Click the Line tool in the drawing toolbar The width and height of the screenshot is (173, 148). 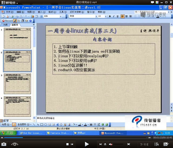34,125
